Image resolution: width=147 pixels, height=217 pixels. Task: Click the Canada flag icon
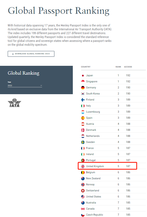83,209
